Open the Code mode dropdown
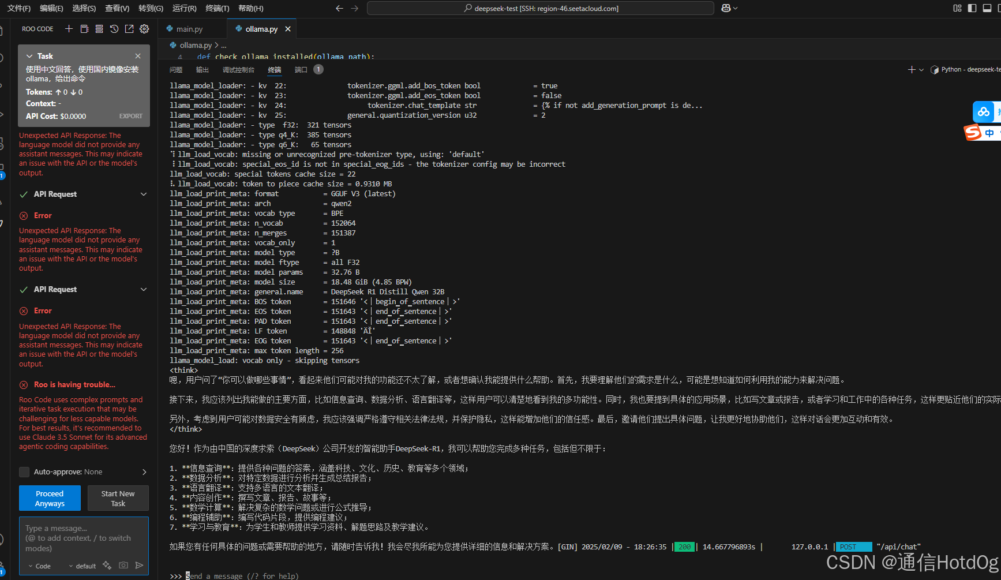1001x580 pixels. 39,566
